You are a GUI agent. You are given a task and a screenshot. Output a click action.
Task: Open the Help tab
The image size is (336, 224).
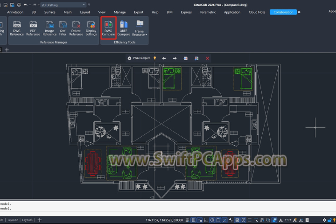point(155,12)
